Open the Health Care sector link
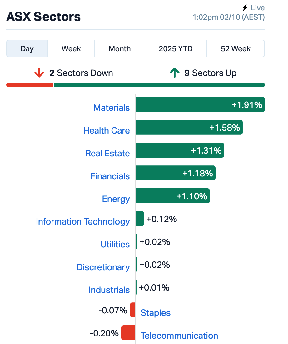The height and width of the screenshot is (344, 288). 107,130
